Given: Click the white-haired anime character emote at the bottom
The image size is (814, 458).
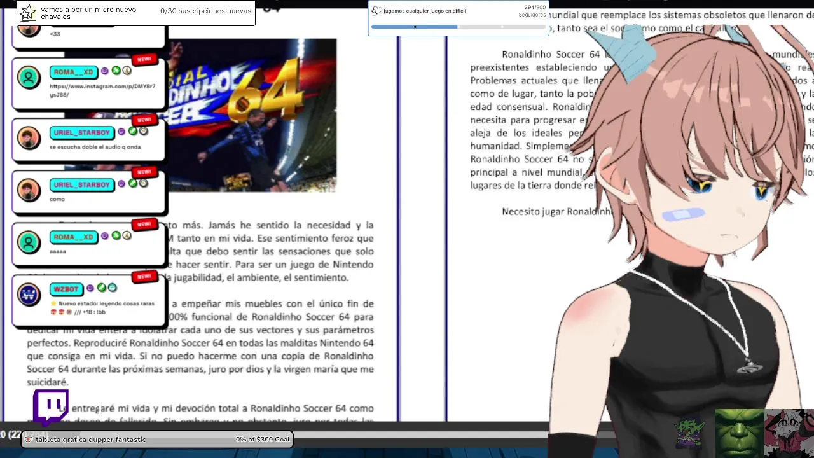Looking at the screenshot, I should pos(789,433).
